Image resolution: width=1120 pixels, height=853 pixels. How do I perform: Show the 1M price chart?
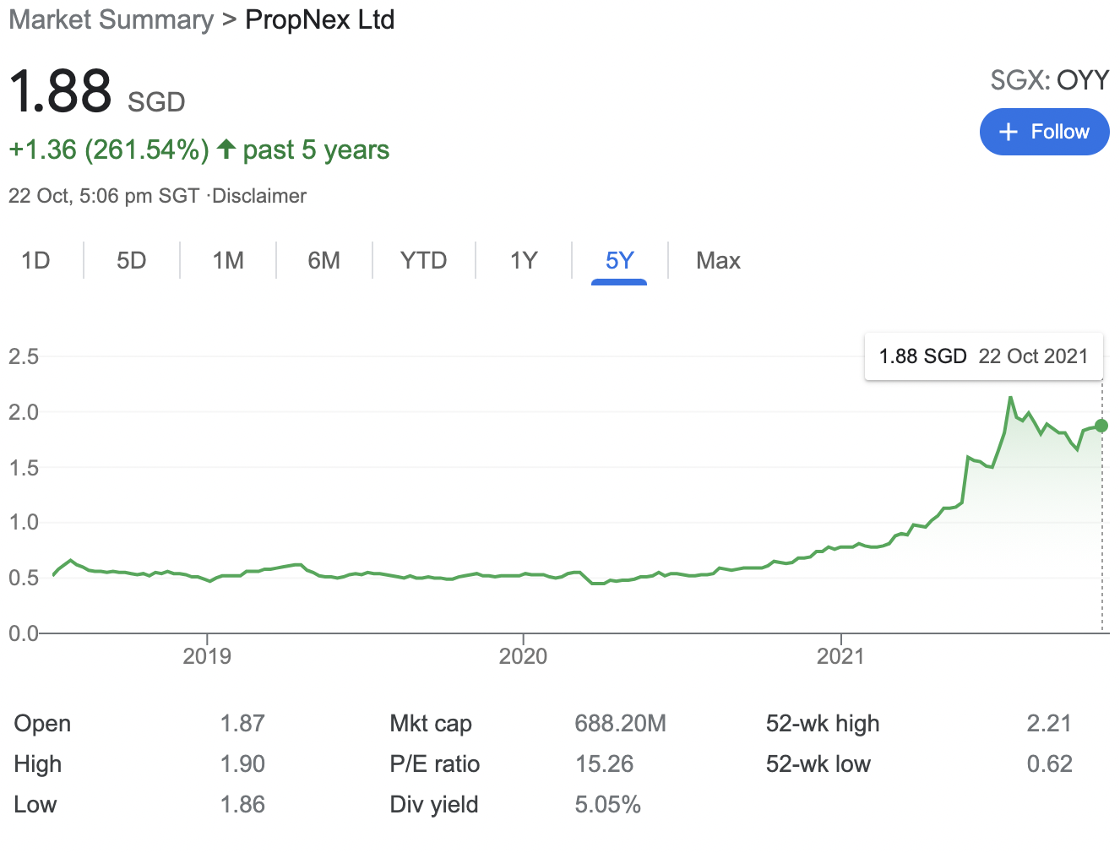(x=228, y=260)
